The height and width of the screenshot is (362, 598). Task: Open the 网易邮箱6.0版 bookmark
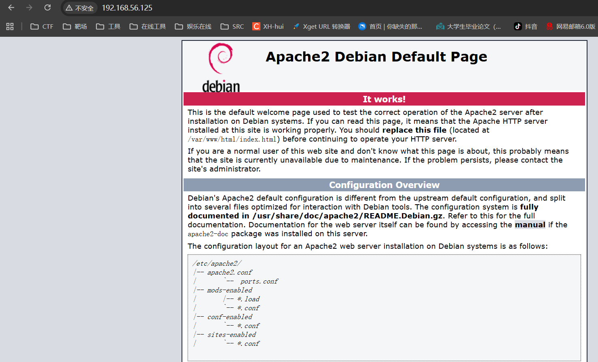(x=571, y=26)
